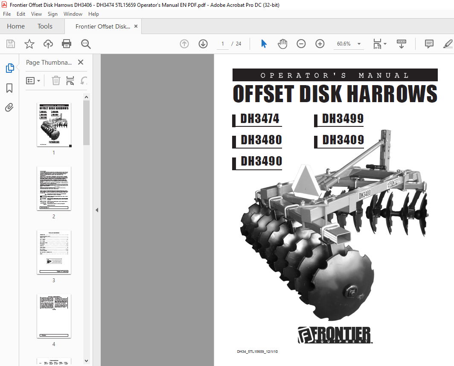Add bookmark with the star icon
The image size is (454, 366).
tap(29, 44)
